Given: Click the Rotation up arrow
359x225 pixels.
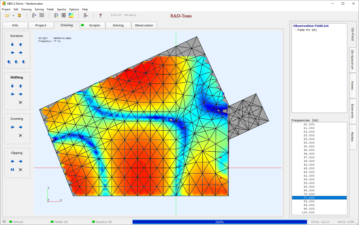Looking at the screenshot, I should tap(21, 44).
